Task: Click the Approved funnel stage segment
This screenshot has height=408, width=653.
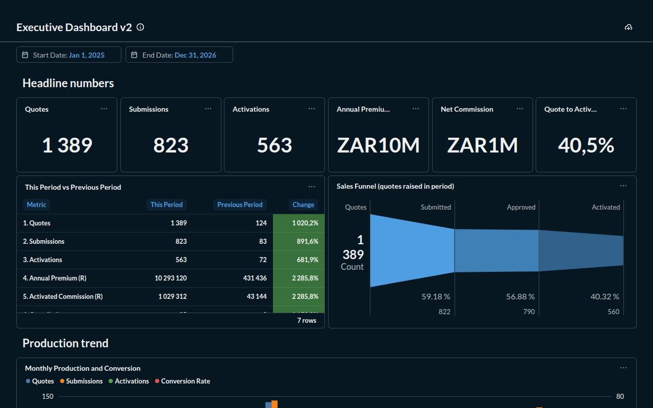Action: [496, 250]
